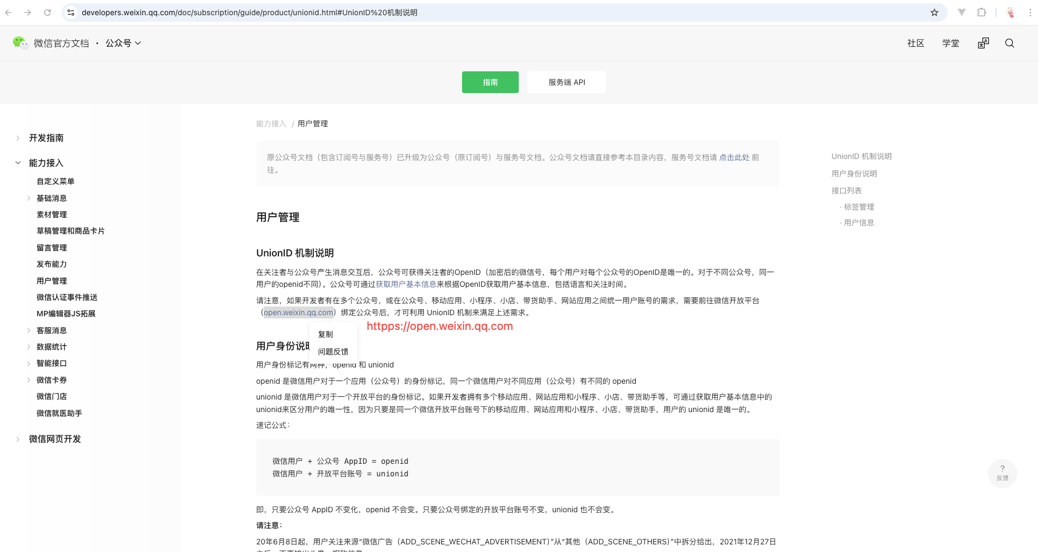1038x552 pixels.
Task: Open the 获取用户基本信息 link
Action: click(406, 284)
